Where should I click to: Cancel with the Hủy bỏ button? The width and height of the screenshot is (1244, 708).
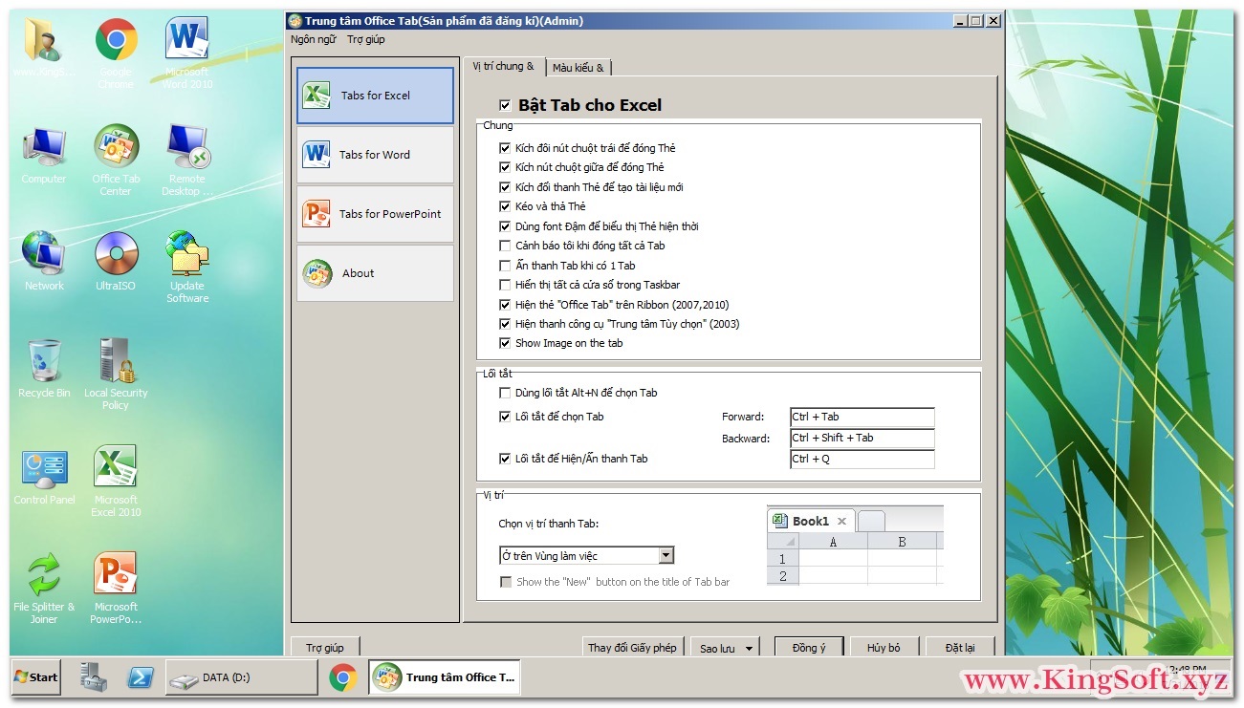point(884,648)
